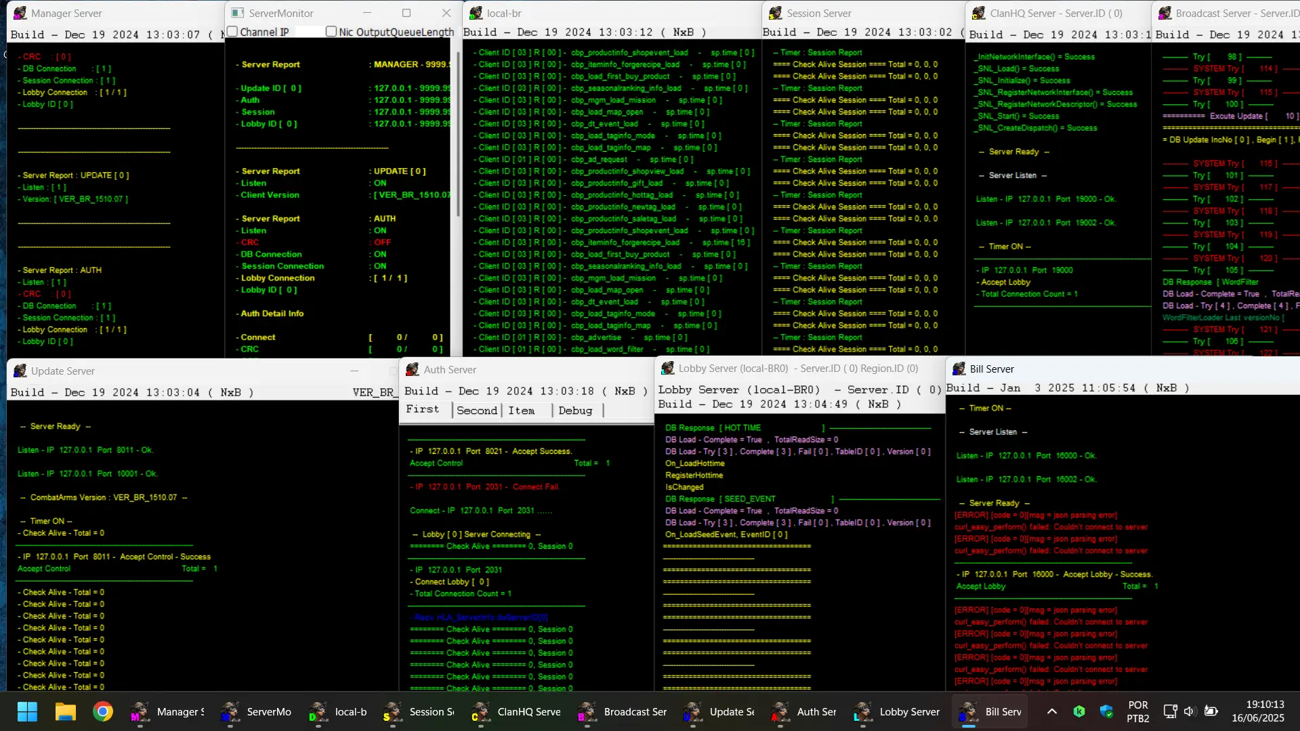
Task: Open the Windows Start menu
Action: point(27,711)
